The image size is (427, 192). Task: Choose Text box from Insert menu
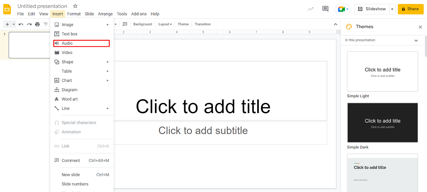click(82, 34)
